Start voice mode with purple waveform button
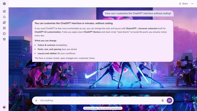This screenshot has width=197, height=111. tap(169, 101)
